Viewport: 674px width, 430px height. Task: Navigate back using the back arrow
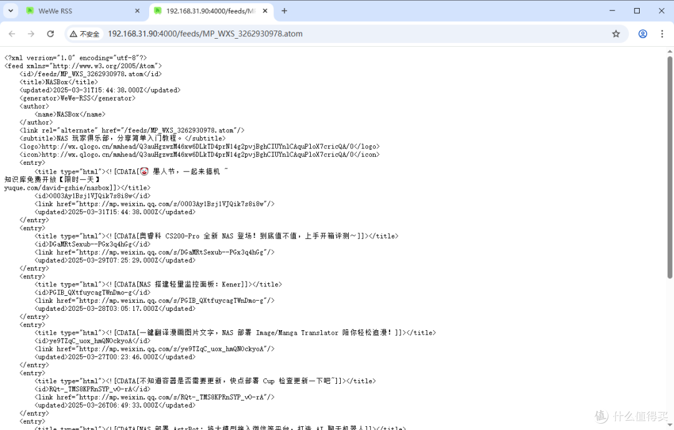pos(12,34)
